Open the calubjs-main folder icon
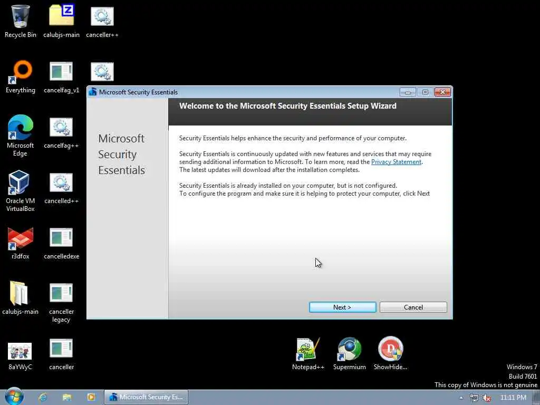The image size is (540, 405). pyautogui.click(x=21, y=298)
